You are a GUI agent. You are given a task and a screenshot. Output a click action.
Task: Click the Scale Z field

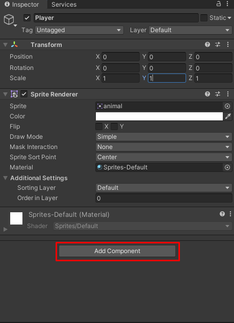[213, 78]
